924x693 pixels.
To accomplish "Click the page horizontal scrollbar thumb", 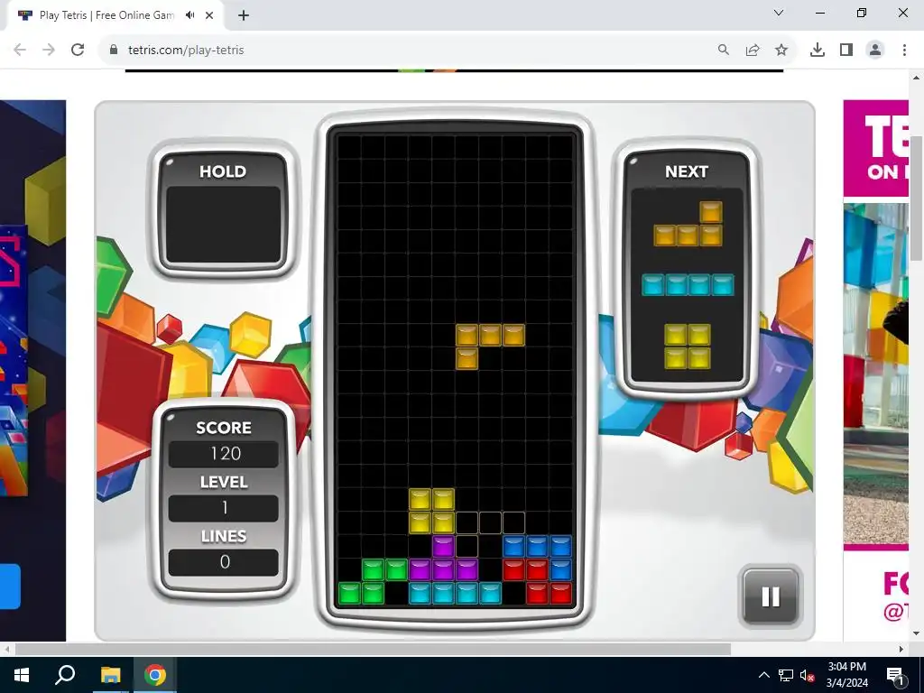I will [x=373, y=649].
